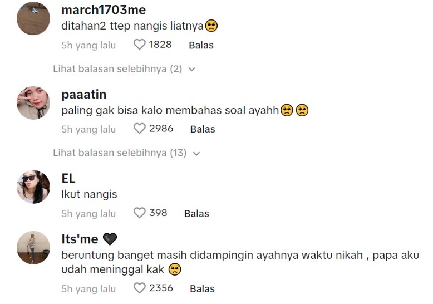Image resolution: width=433 pixels, height=304 pixels.
Task: Expand 13 more replies under paaatin
Action: 120,153
